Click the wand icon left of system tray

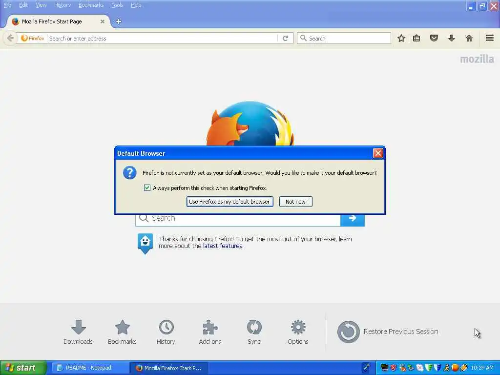coord(367,368)
